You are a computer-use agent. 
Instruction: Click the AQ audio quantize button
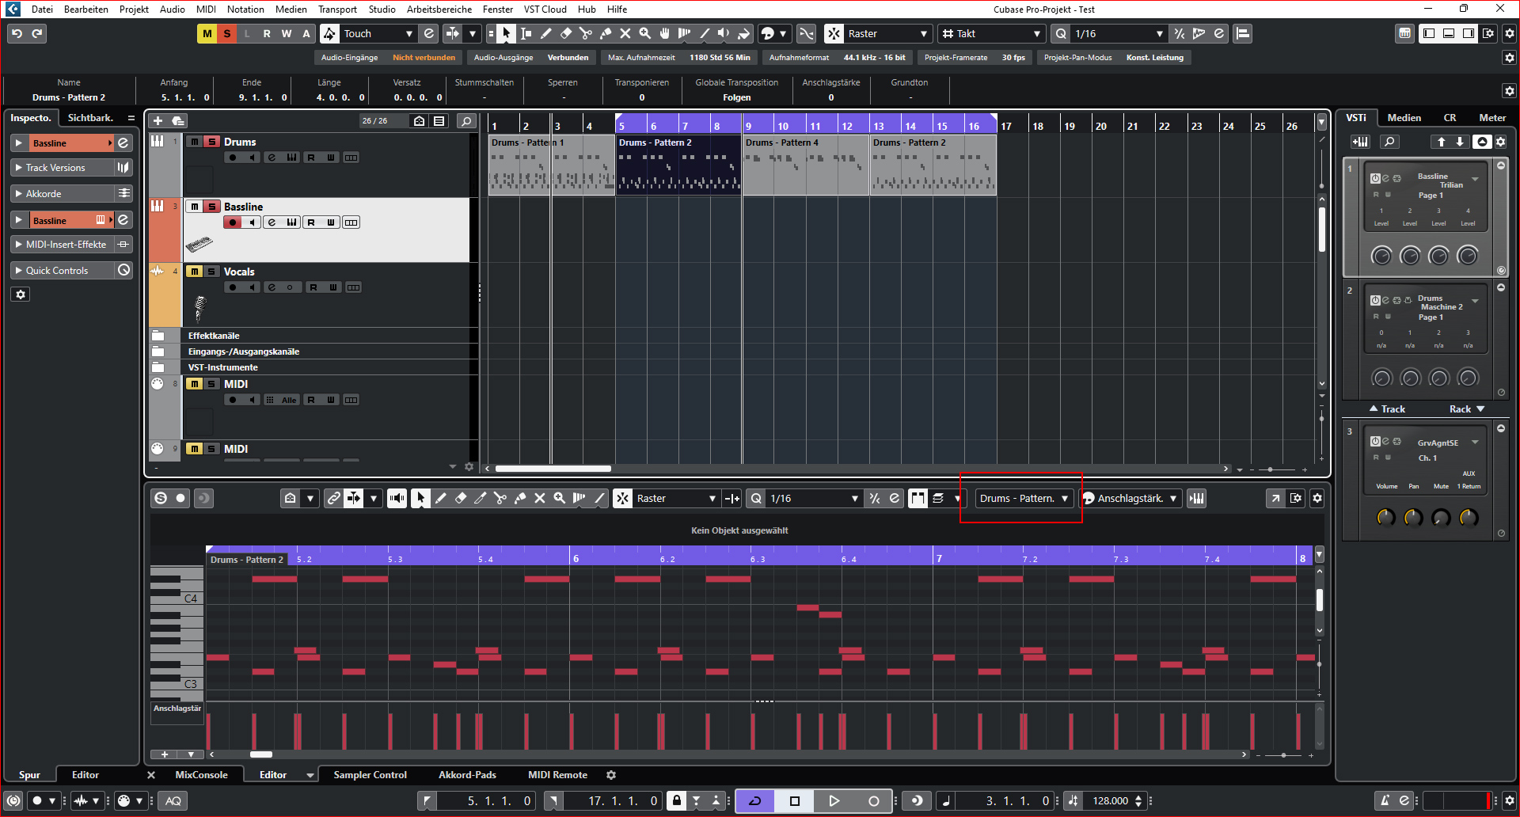(173, 800)
